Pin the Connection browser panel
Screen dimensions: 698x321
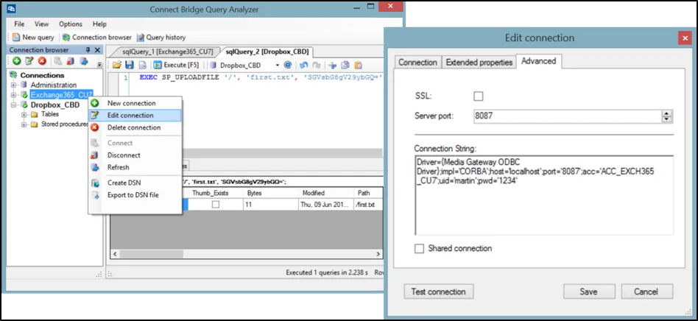tap(88, 50)
